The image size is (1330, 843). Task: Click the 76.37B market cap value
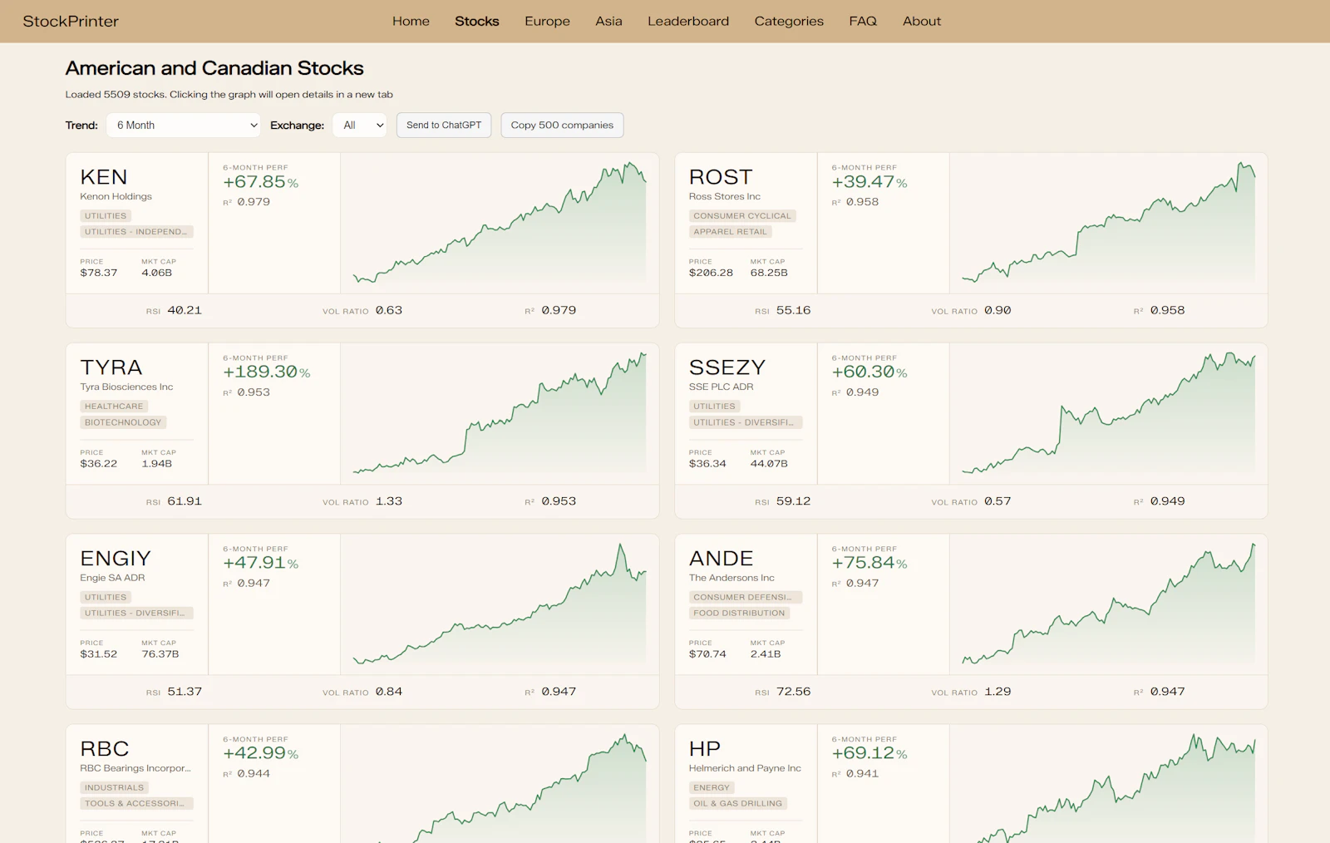160,654
